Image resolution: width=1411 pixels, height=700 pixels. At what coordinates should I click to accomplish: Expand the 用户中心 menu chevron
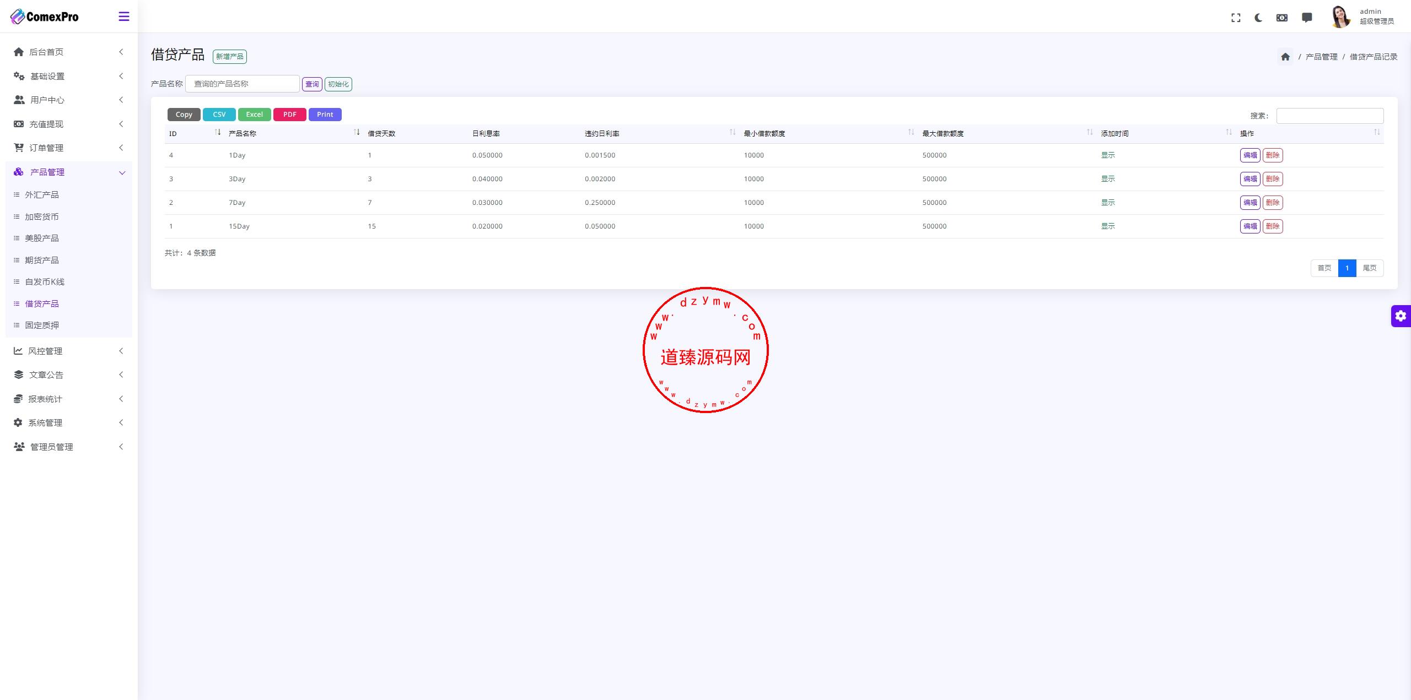pos(121,100)
